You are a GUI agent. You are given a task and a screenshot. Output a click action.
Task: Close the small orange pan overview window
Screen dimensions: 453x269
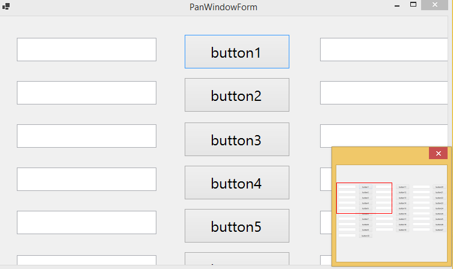[438, 154]
